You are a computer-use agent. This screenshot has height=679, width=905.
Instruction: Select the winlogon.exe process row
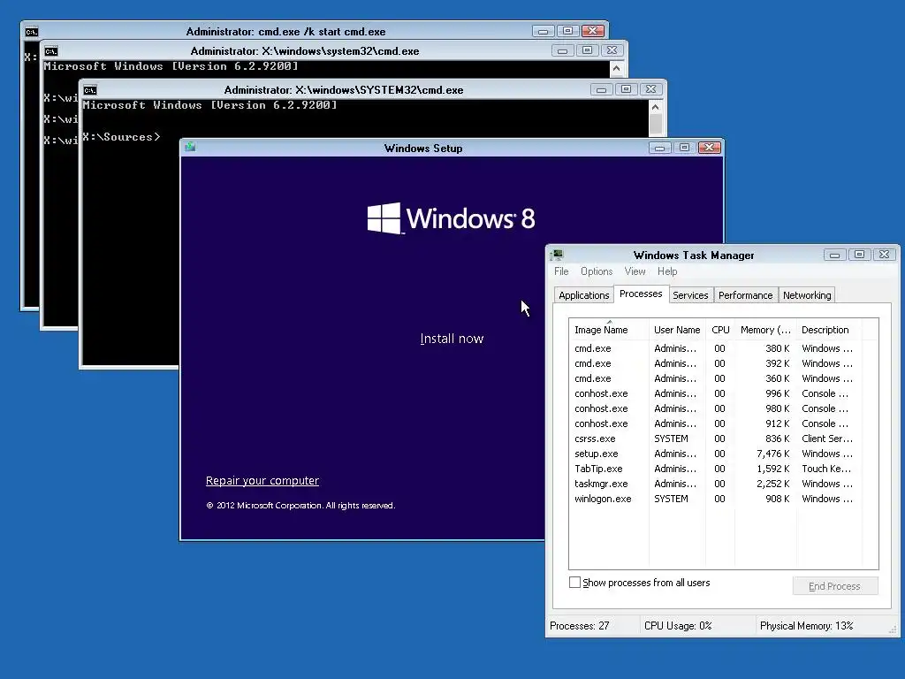click(x=716, y=499)
